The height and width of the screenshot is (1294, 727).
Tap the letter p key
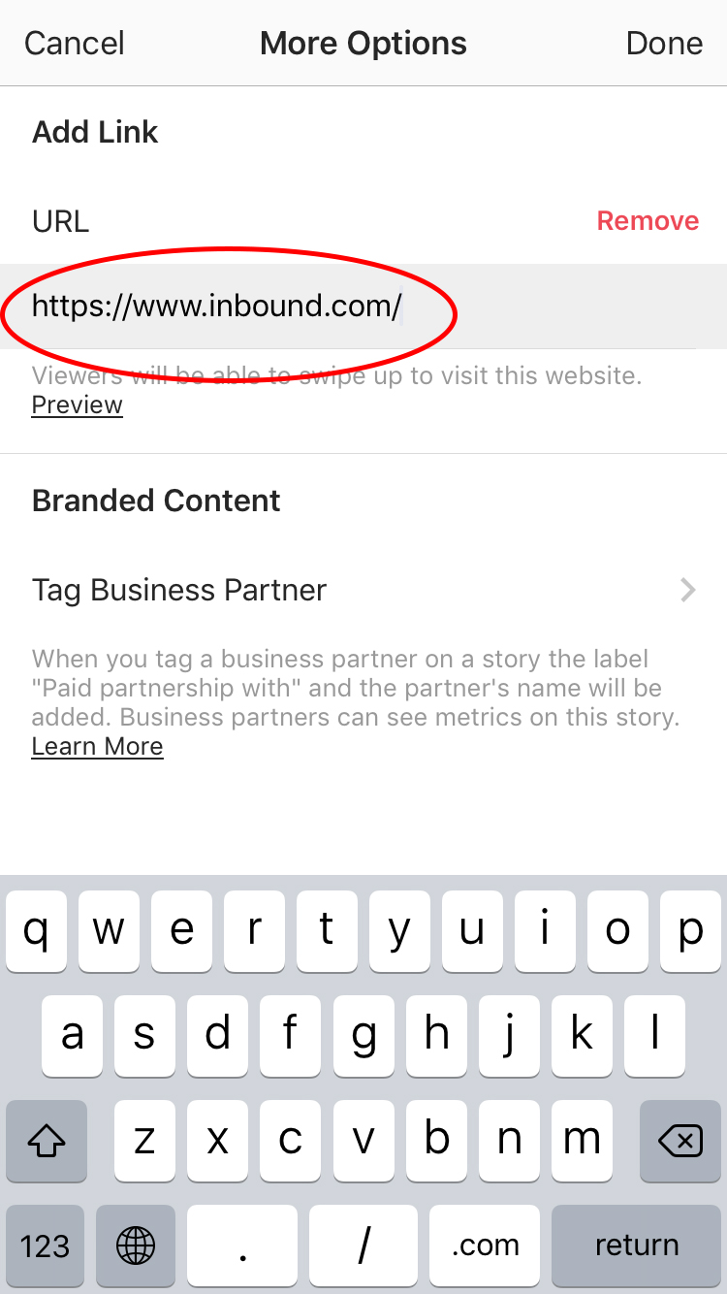tap(690, 930)
